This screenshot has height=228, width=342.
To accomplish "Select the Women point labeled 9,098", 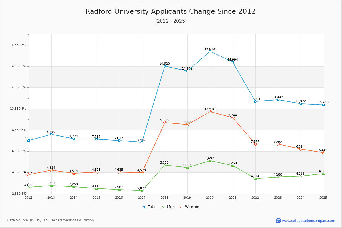I will (x=187, y=125).
